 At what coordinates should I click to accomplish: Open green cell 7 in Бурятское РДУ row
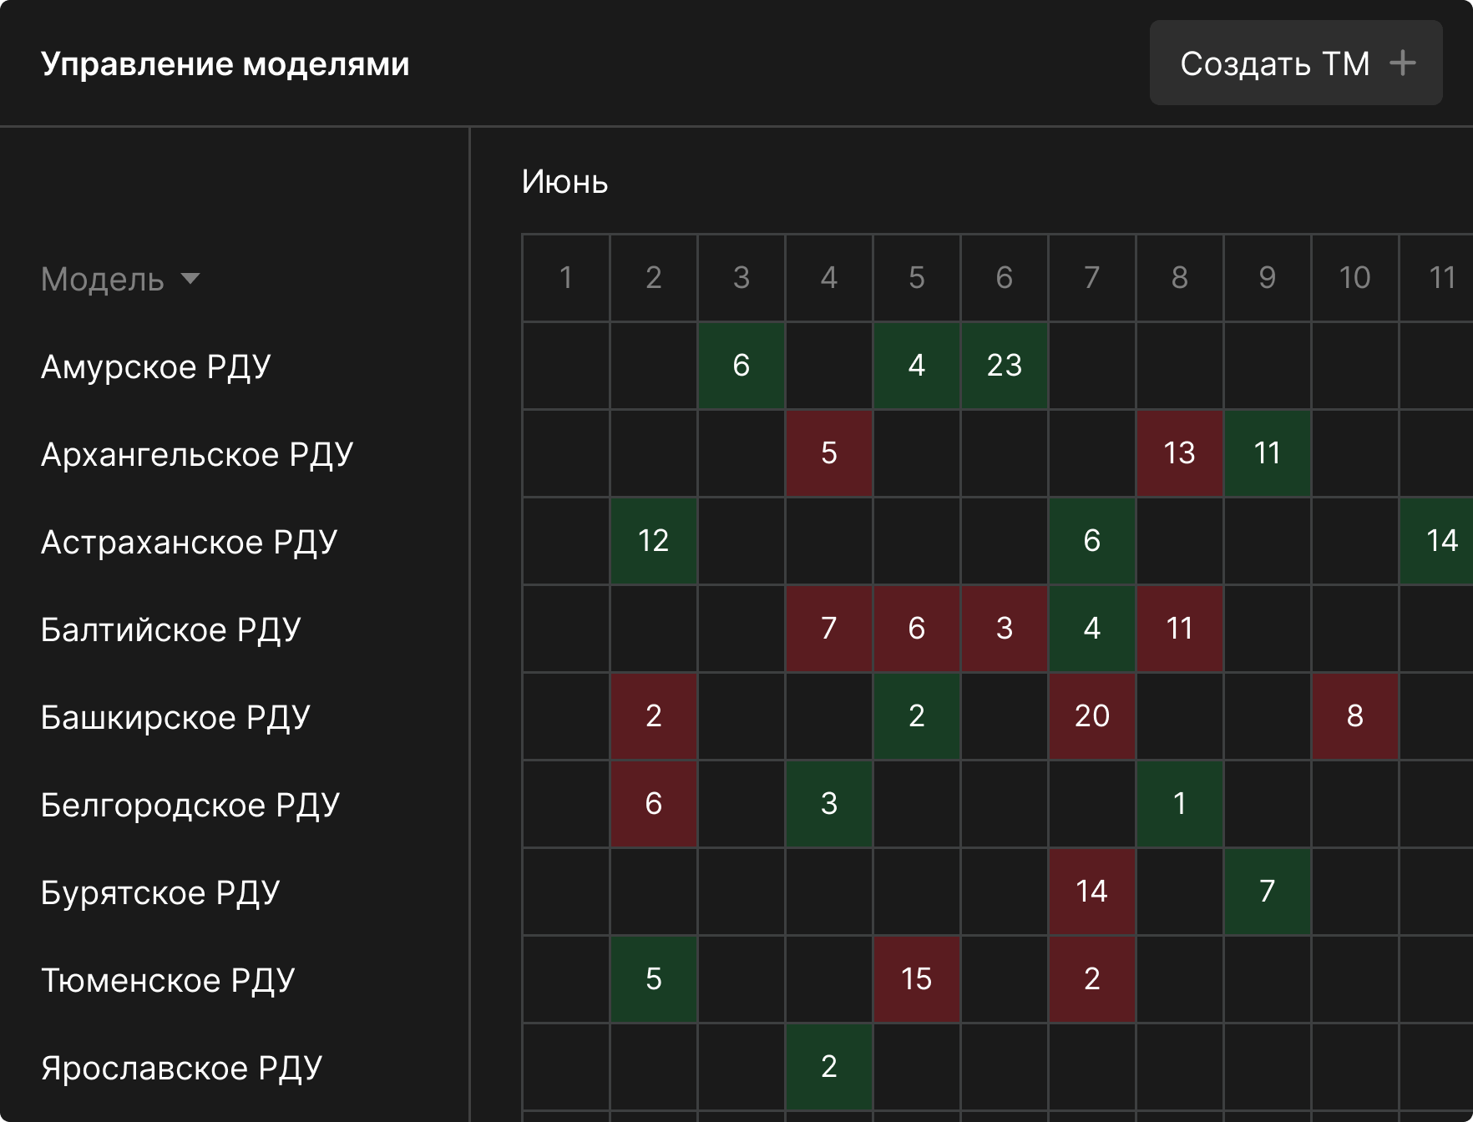1268,892
